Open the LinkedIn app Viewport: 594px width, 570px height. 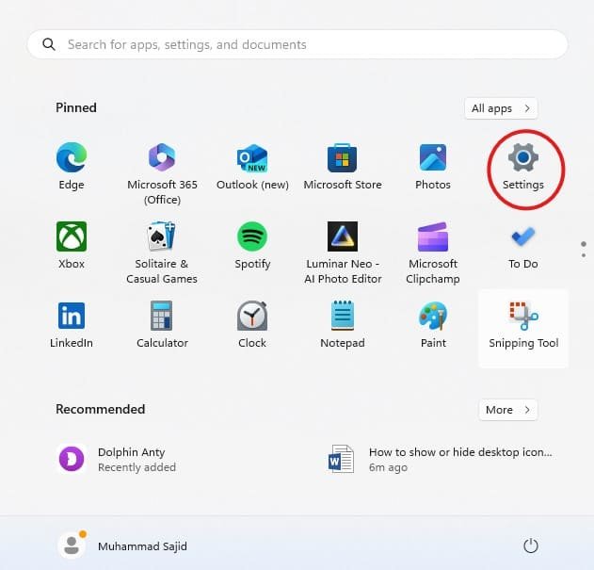click(x=72, y=324)
